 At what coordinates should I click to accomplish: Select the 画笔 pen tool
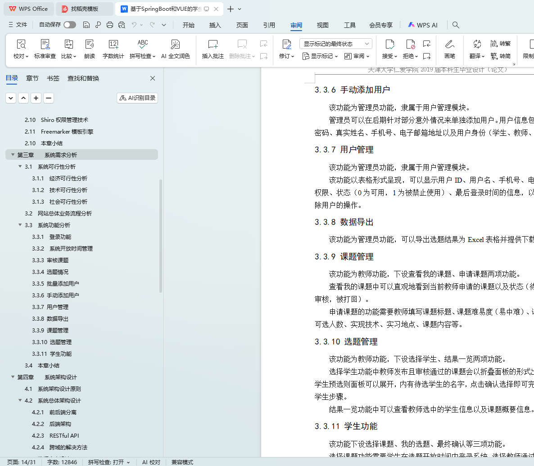(449, 45)
